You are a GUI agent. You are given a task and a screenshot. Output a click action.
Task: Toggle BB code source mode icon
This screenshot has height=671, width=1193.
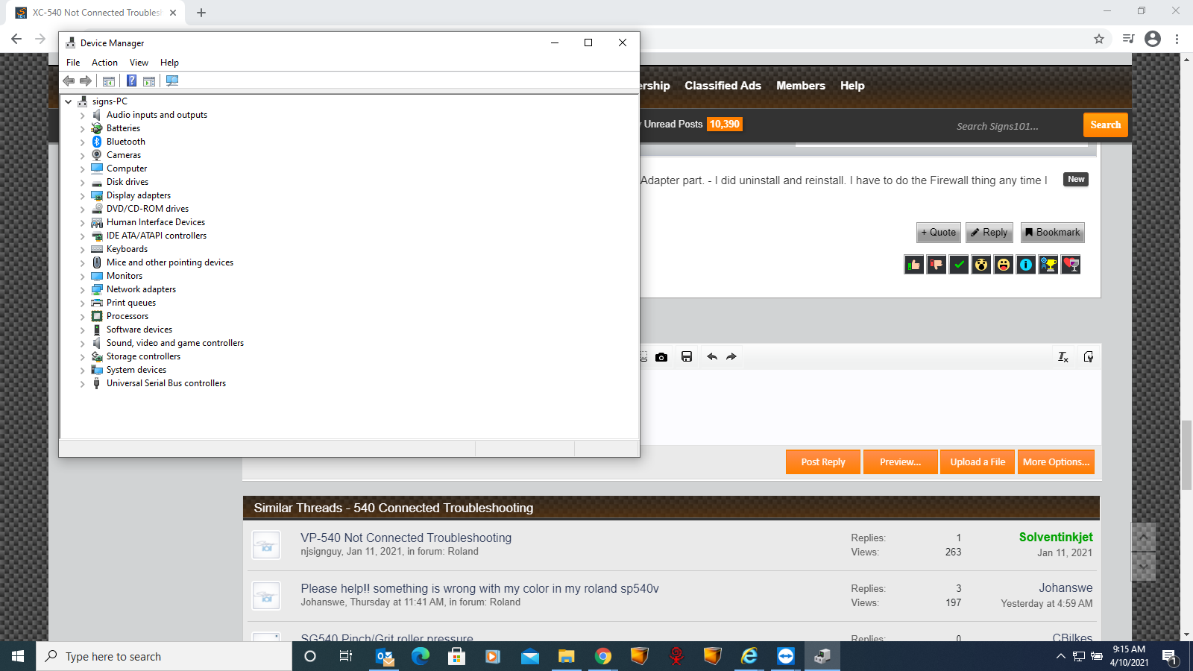(1089, 357)
